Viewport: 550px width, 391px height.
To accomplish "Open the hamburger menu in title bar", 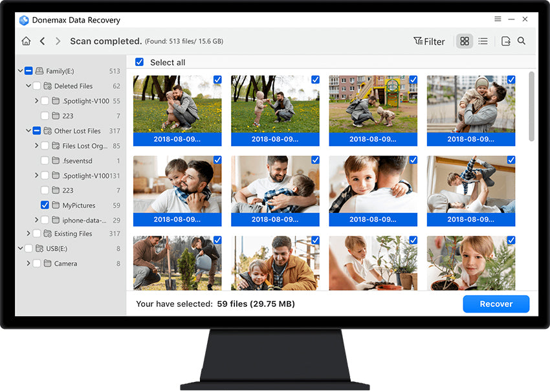I will pos(498,19).
